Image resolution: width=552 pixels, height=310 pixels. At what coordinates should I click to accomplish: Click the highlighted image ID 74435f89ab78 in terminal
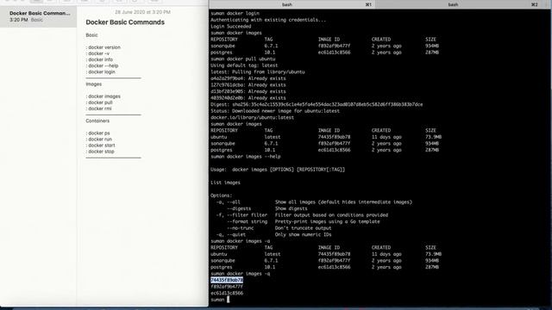(x=227, y=280)
